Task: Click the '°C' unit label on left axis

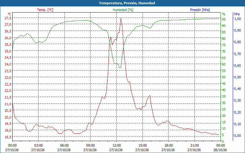Action: tap(9, 14)
